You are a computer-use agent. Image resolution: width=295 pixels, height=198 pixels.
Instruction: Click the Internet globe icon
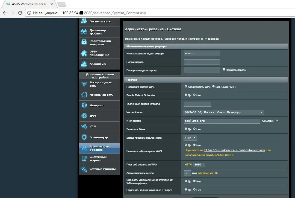point(84,105)
